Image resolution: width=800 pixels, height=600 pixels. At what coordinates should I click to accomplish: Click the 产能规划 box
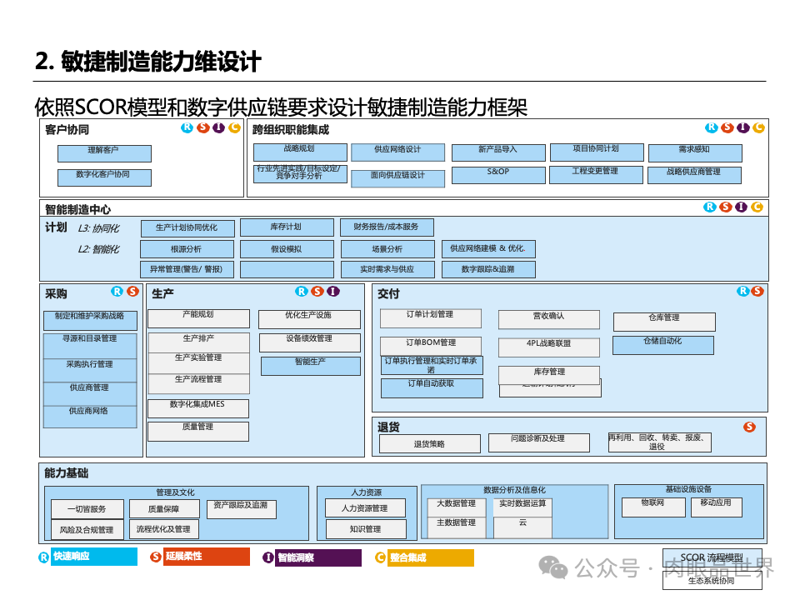pyautogui.click(x=198, y=318)
